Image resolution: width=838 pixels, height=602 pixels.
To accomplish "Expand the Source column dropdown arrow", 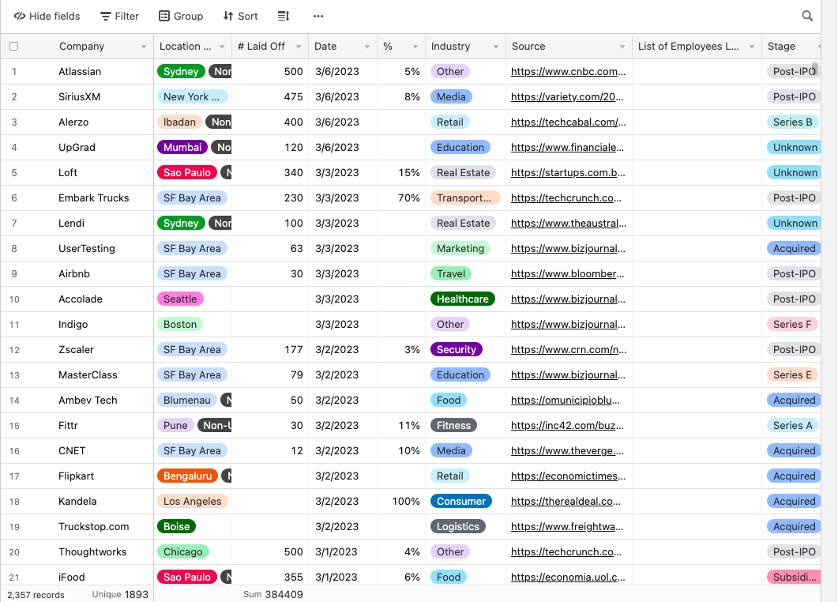I will click(x=622, y=47).
